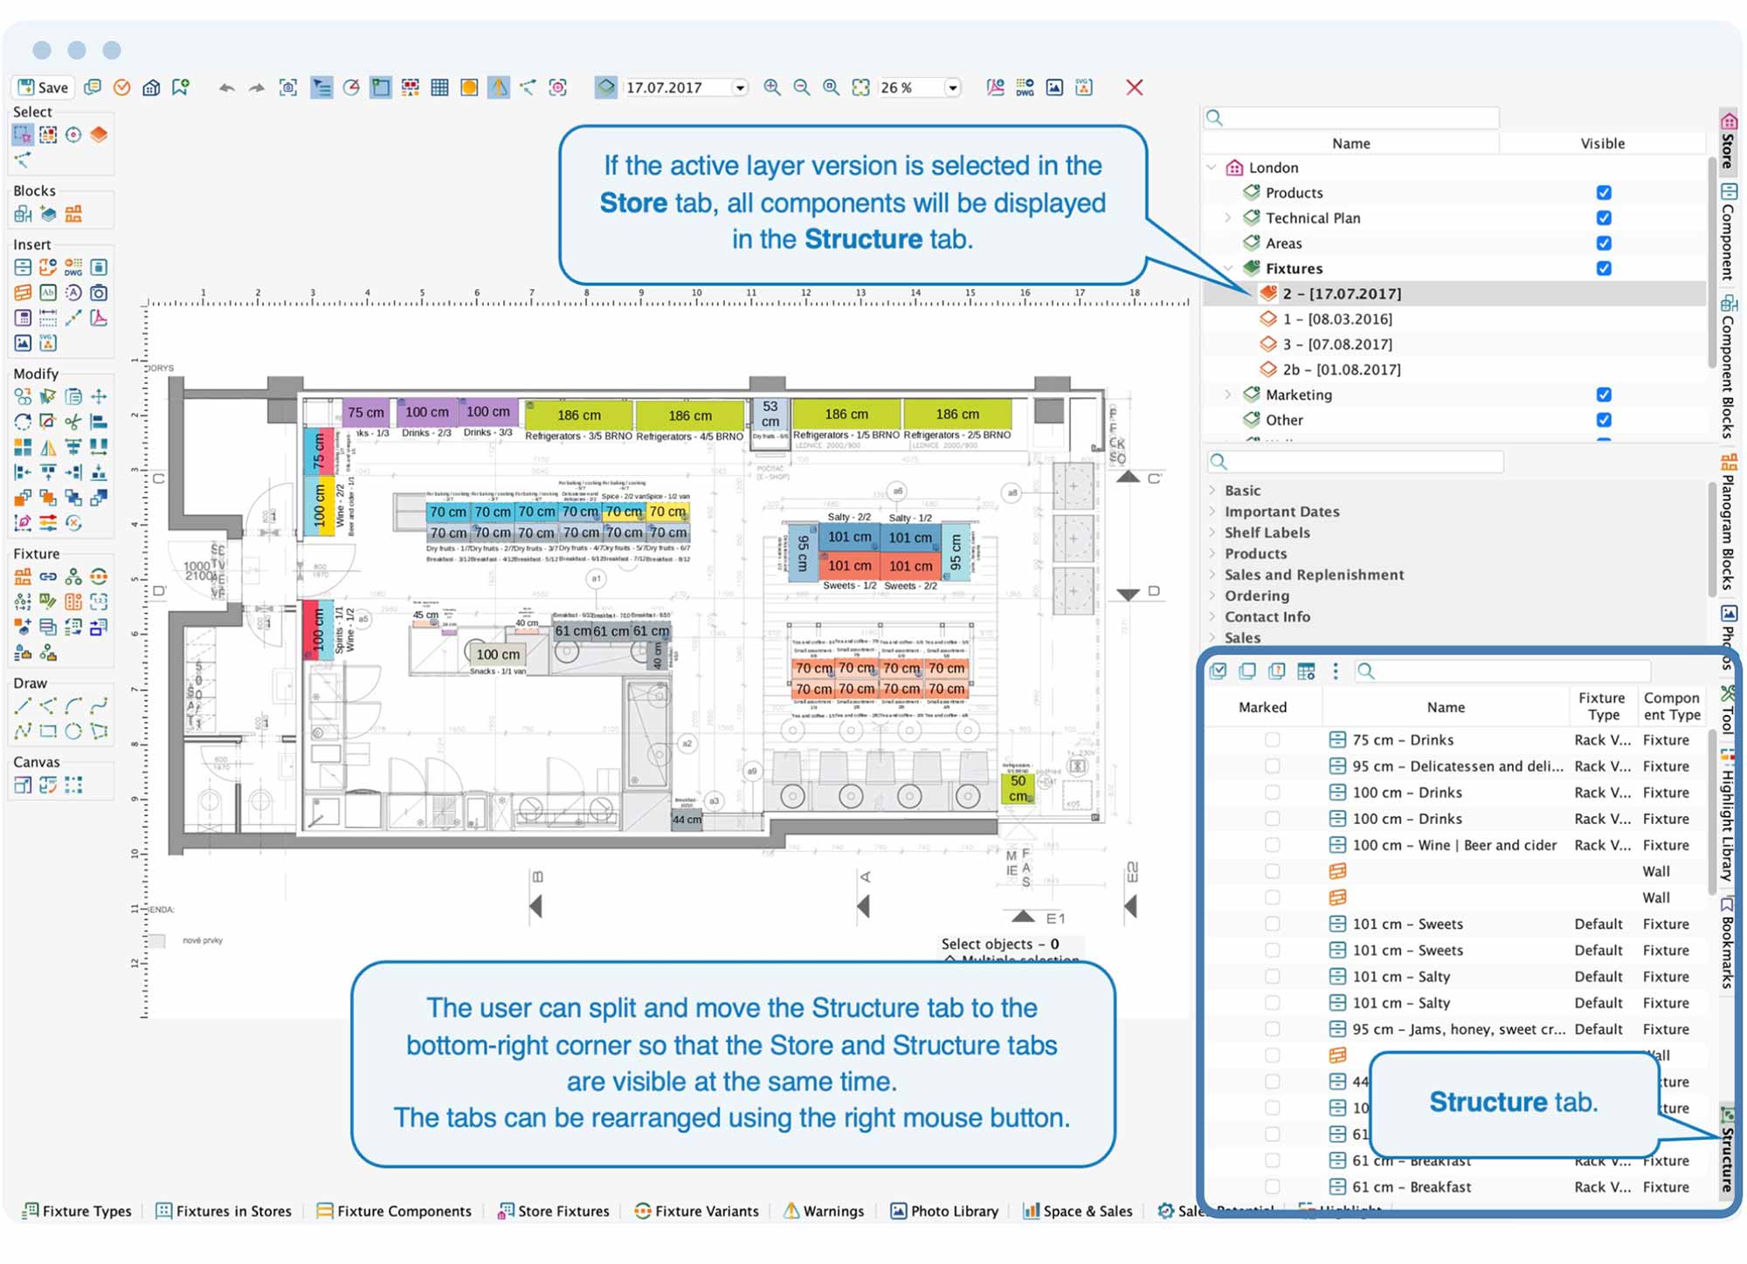Click the Insert DWG icon

click(x=73, y=267)
